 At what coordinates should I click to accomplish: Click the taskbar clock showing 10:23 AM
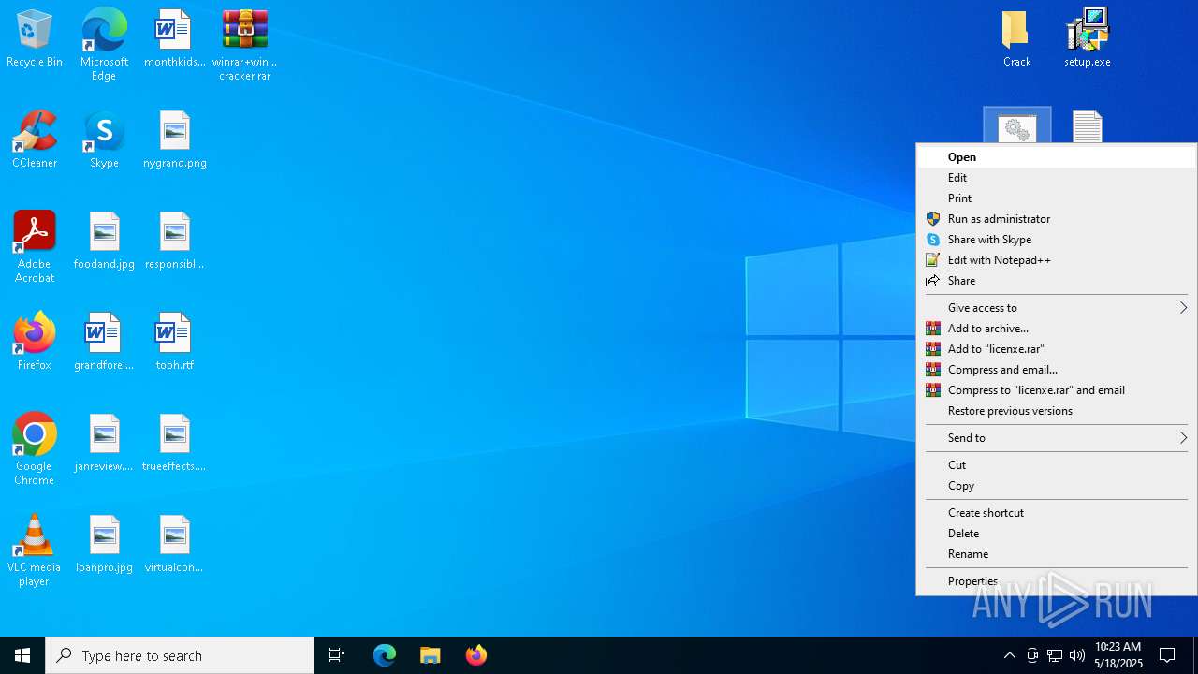tap(1118, 655)
